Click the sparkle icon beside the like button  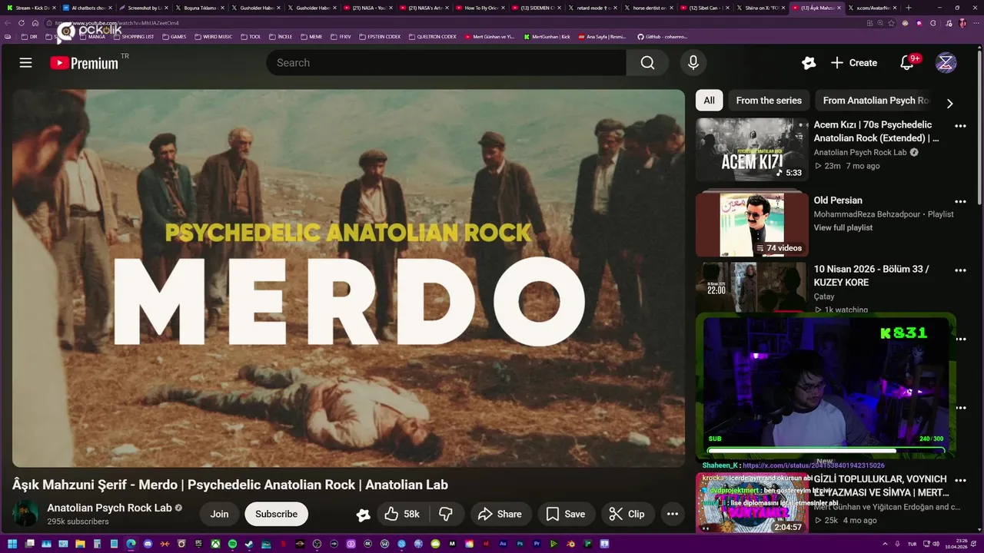click(x=363, y=515)
